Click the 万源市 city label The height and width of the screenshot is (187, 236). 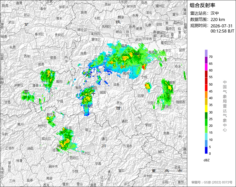[x=128, y=146]
